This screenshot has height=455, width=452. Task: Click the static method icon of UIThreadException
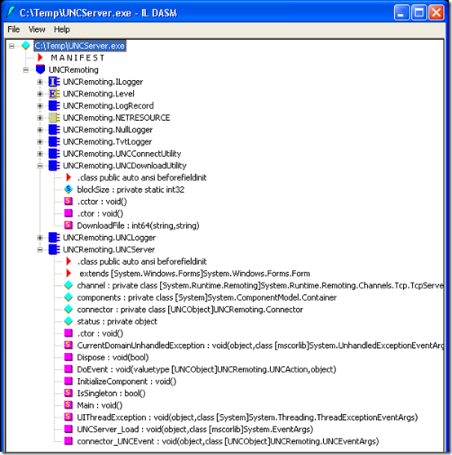pyautogui.click(x=69, y=417)
